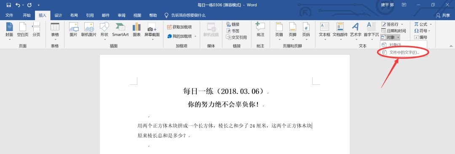Insert 编号 number
455x154 pixels.
pyautogui.click(x=420, y=37)
